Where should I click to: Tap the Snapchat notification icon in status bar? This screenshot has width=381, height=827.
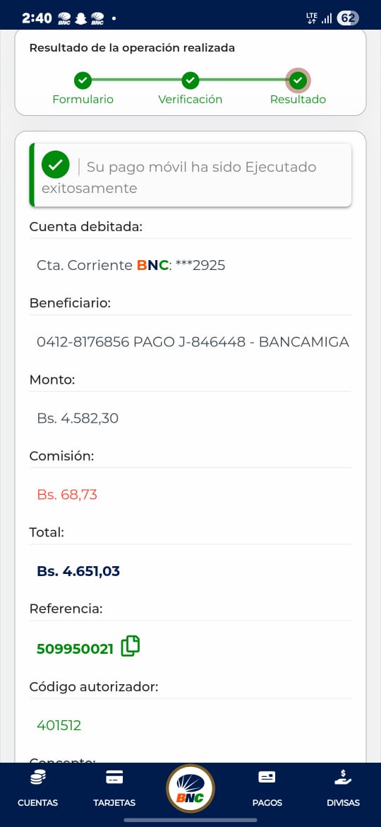(80, 19)
